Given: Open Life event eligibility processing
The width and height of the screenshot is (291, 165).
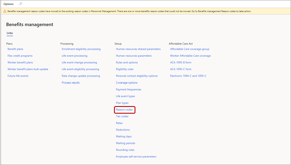Looking at the screenshot, I should [x=80, y=69].
